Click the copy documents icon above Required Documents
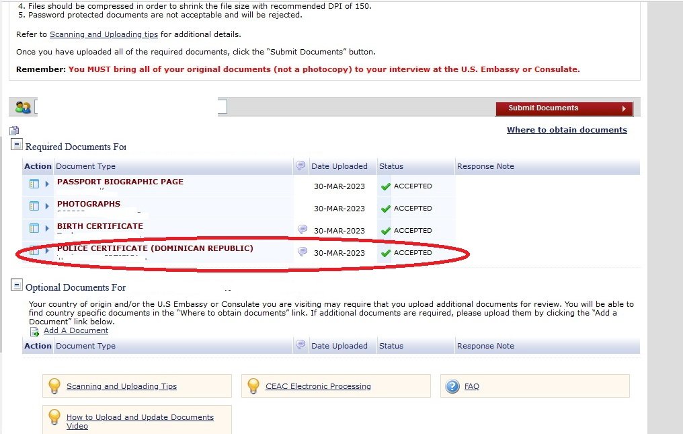683x434 pixels. coord(15,131)
